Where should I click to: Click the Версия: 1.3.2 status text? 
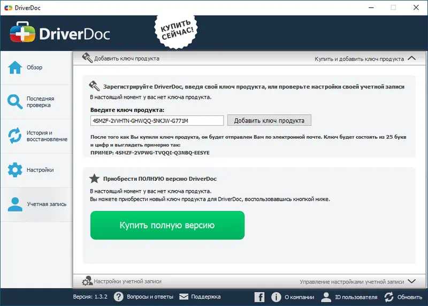(90, 297)
